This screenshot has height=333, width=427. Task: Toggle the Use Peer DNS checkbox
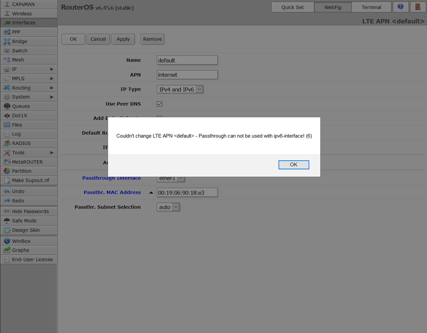[160, 104]
